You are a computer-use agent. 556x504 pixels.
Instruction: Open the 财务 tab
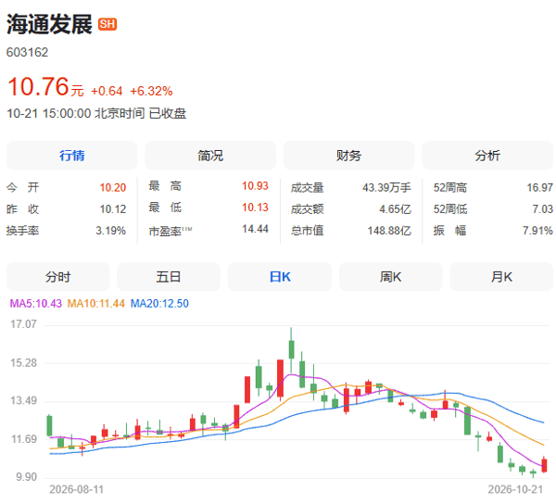(x=349, y=156)
